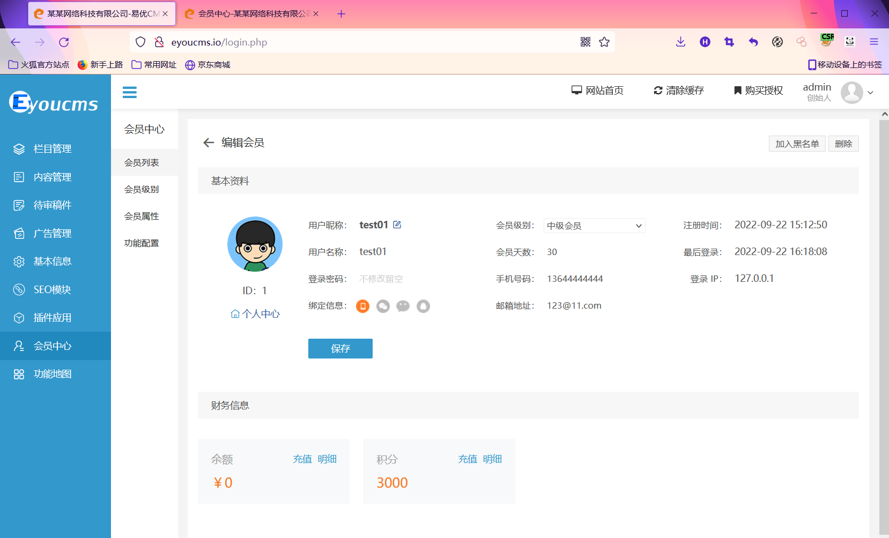Open SEO模块 in the sidebar
This screenshot has height=538, width=889.
tap(55, 289)
